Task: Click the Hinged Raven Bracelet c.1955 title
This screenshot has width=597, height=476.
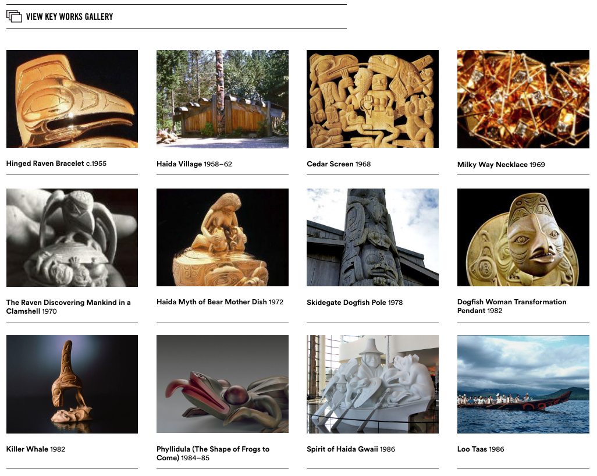Action: coord(56,164)
